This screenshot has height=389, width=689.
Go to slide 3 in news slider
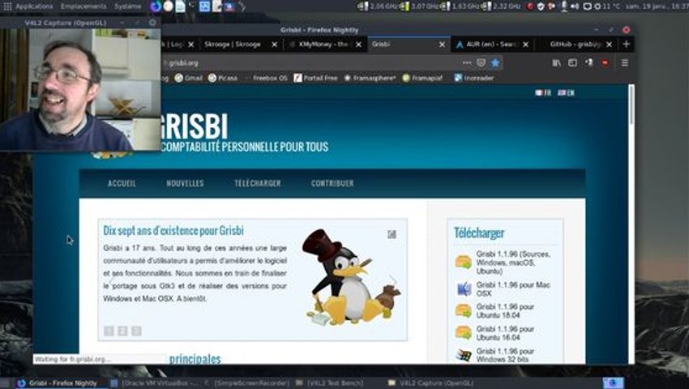(136, 331)
